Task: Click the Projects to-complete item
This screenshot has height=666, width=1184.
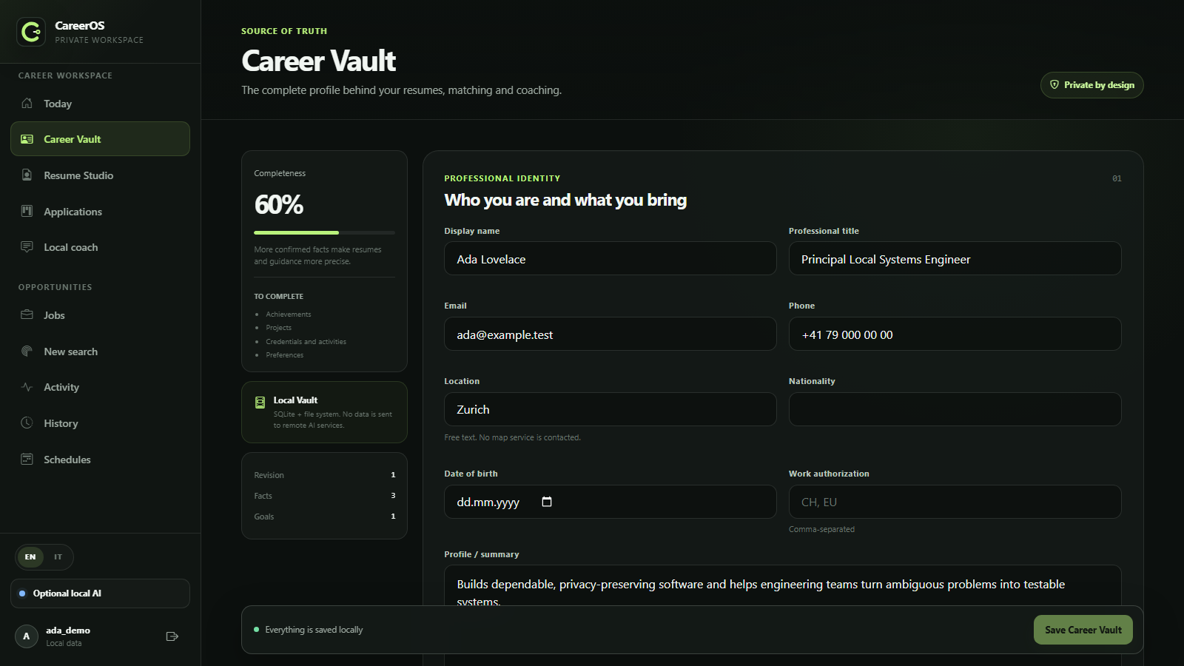Action: point(279,328)
